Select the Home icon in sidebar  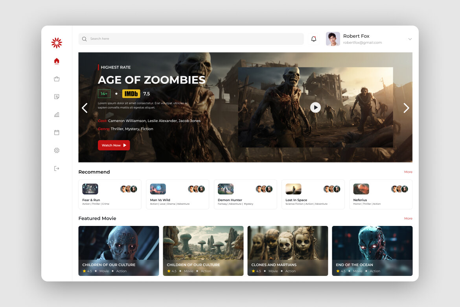pyautogui.click(x=57, y=61)
